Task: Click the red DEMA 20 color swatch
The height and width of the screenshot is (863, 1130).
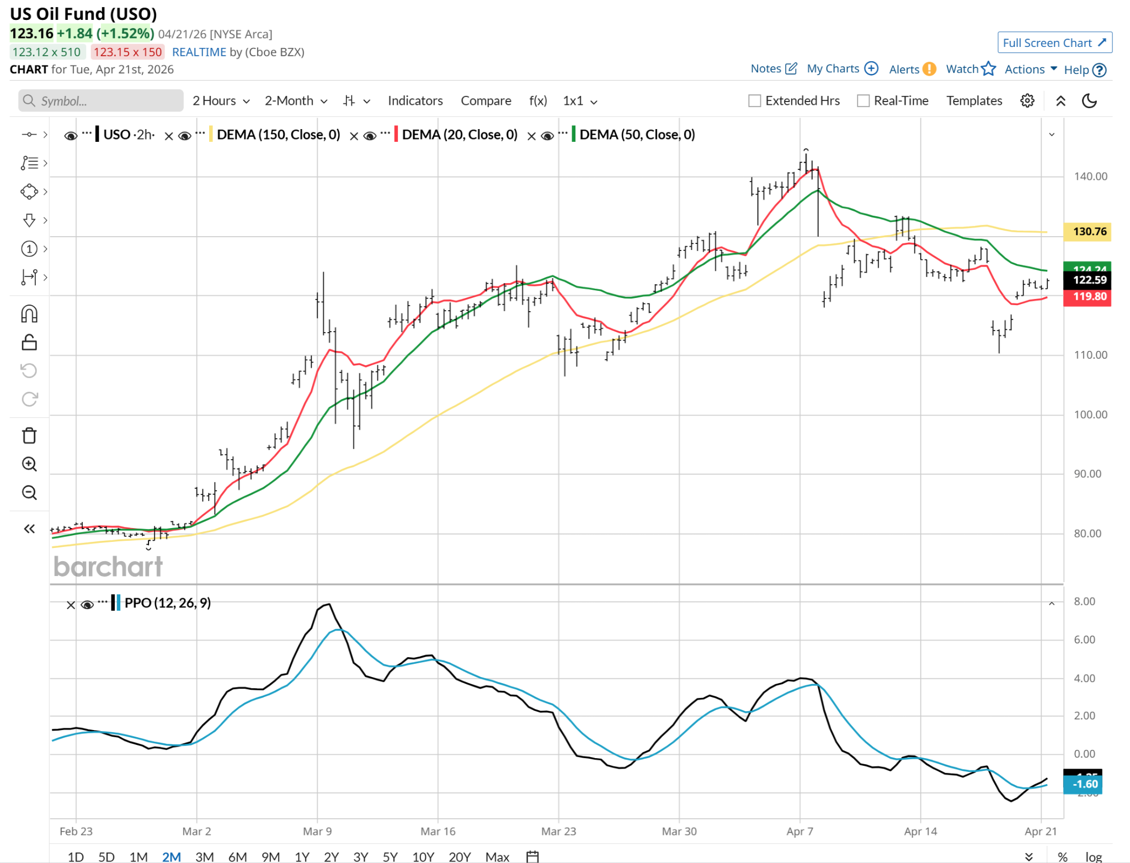Action: [x=396, y=135]
